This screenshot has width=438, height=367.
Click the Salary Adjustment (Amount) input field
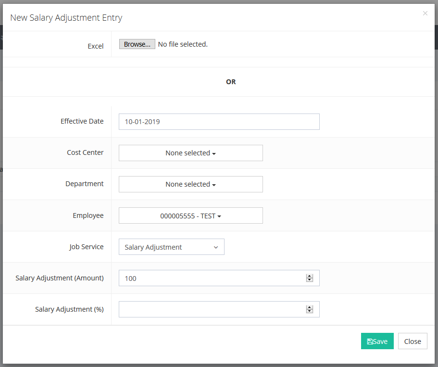pos(212,278)
